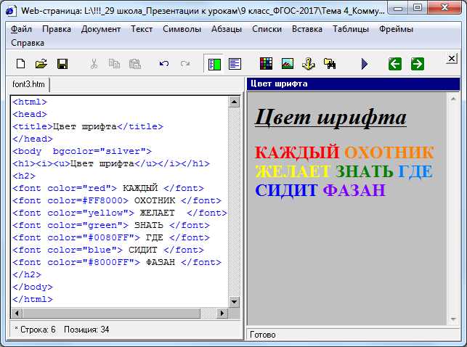Open a file with the folder icon
467x347 pixels.
pyautogui.click(x=41, y=64)
